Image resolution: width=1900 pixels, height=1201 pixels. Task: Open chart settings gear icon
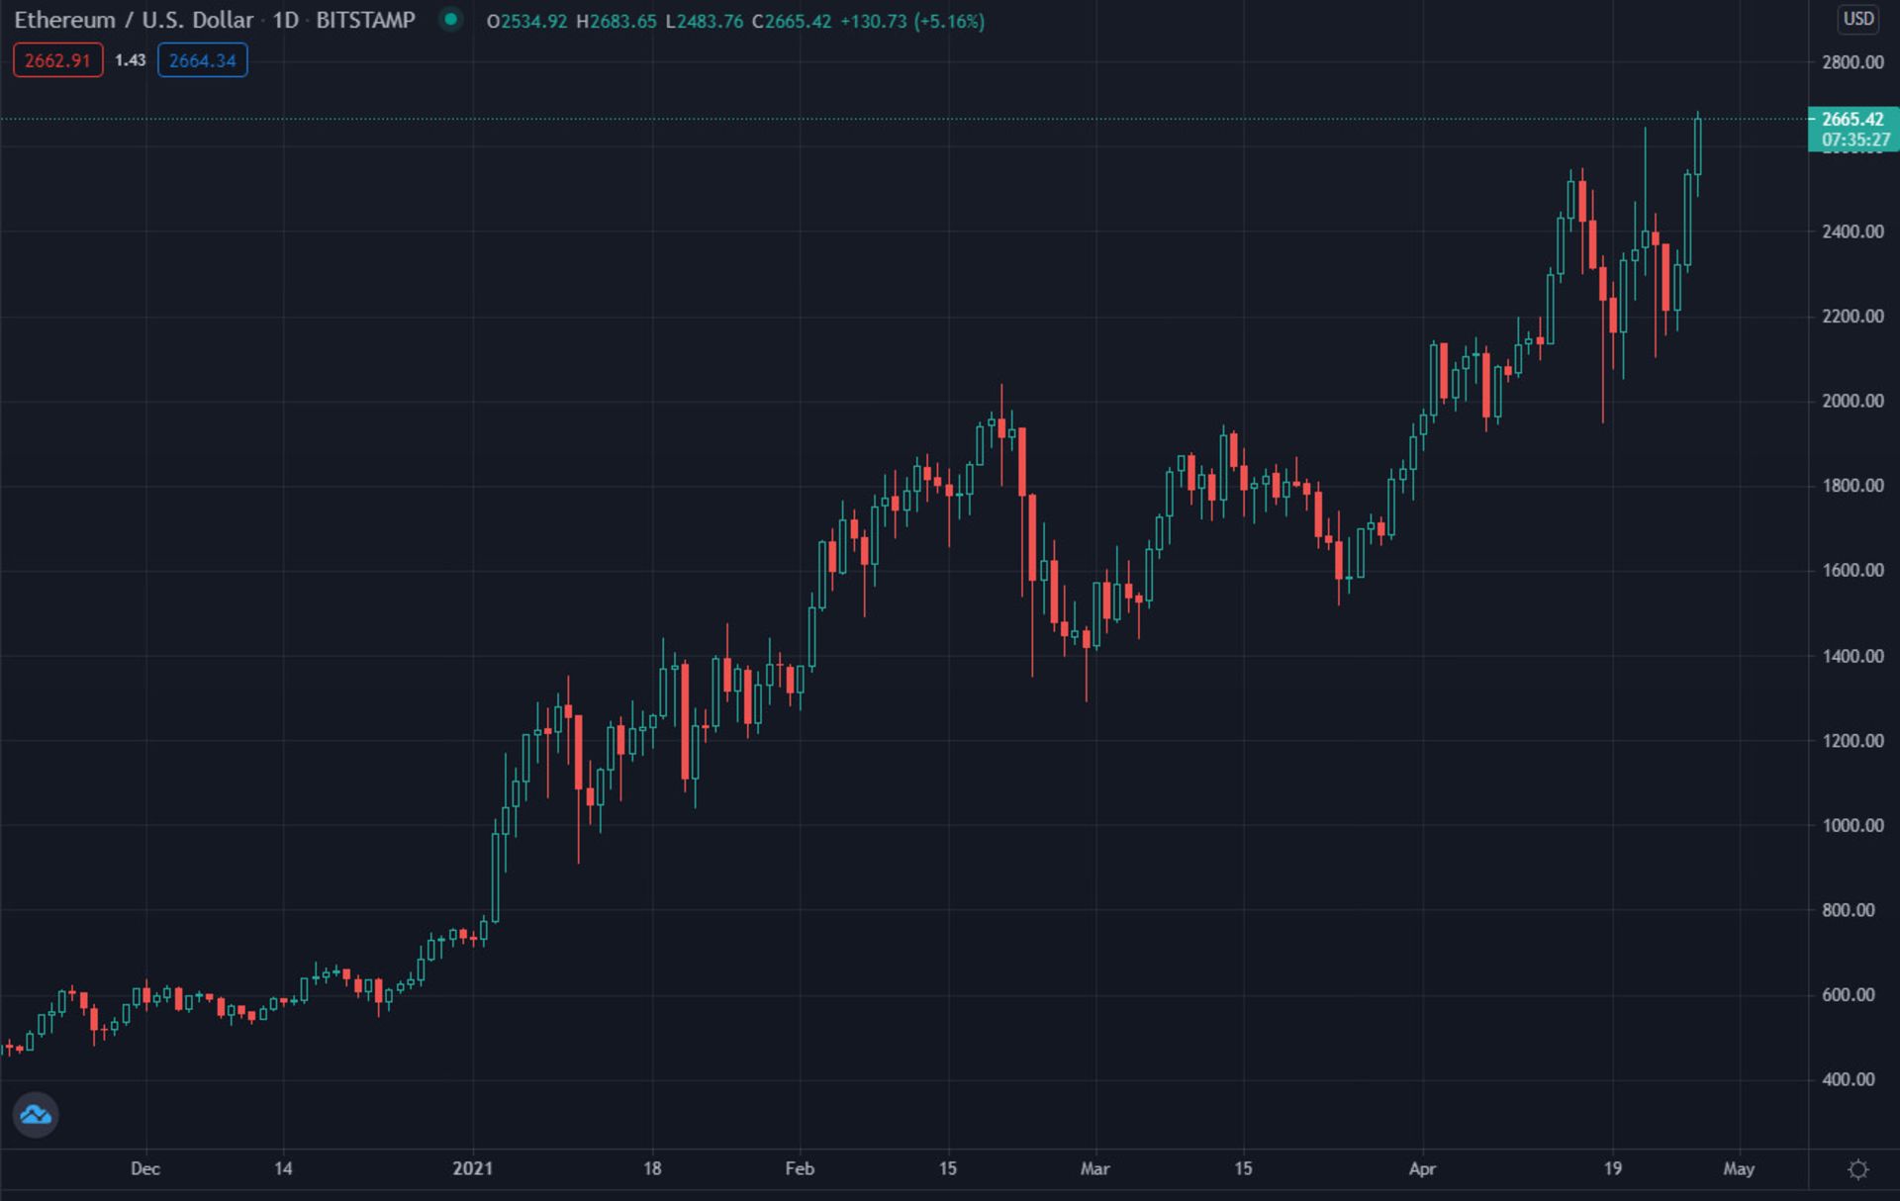(1857, 1169)
